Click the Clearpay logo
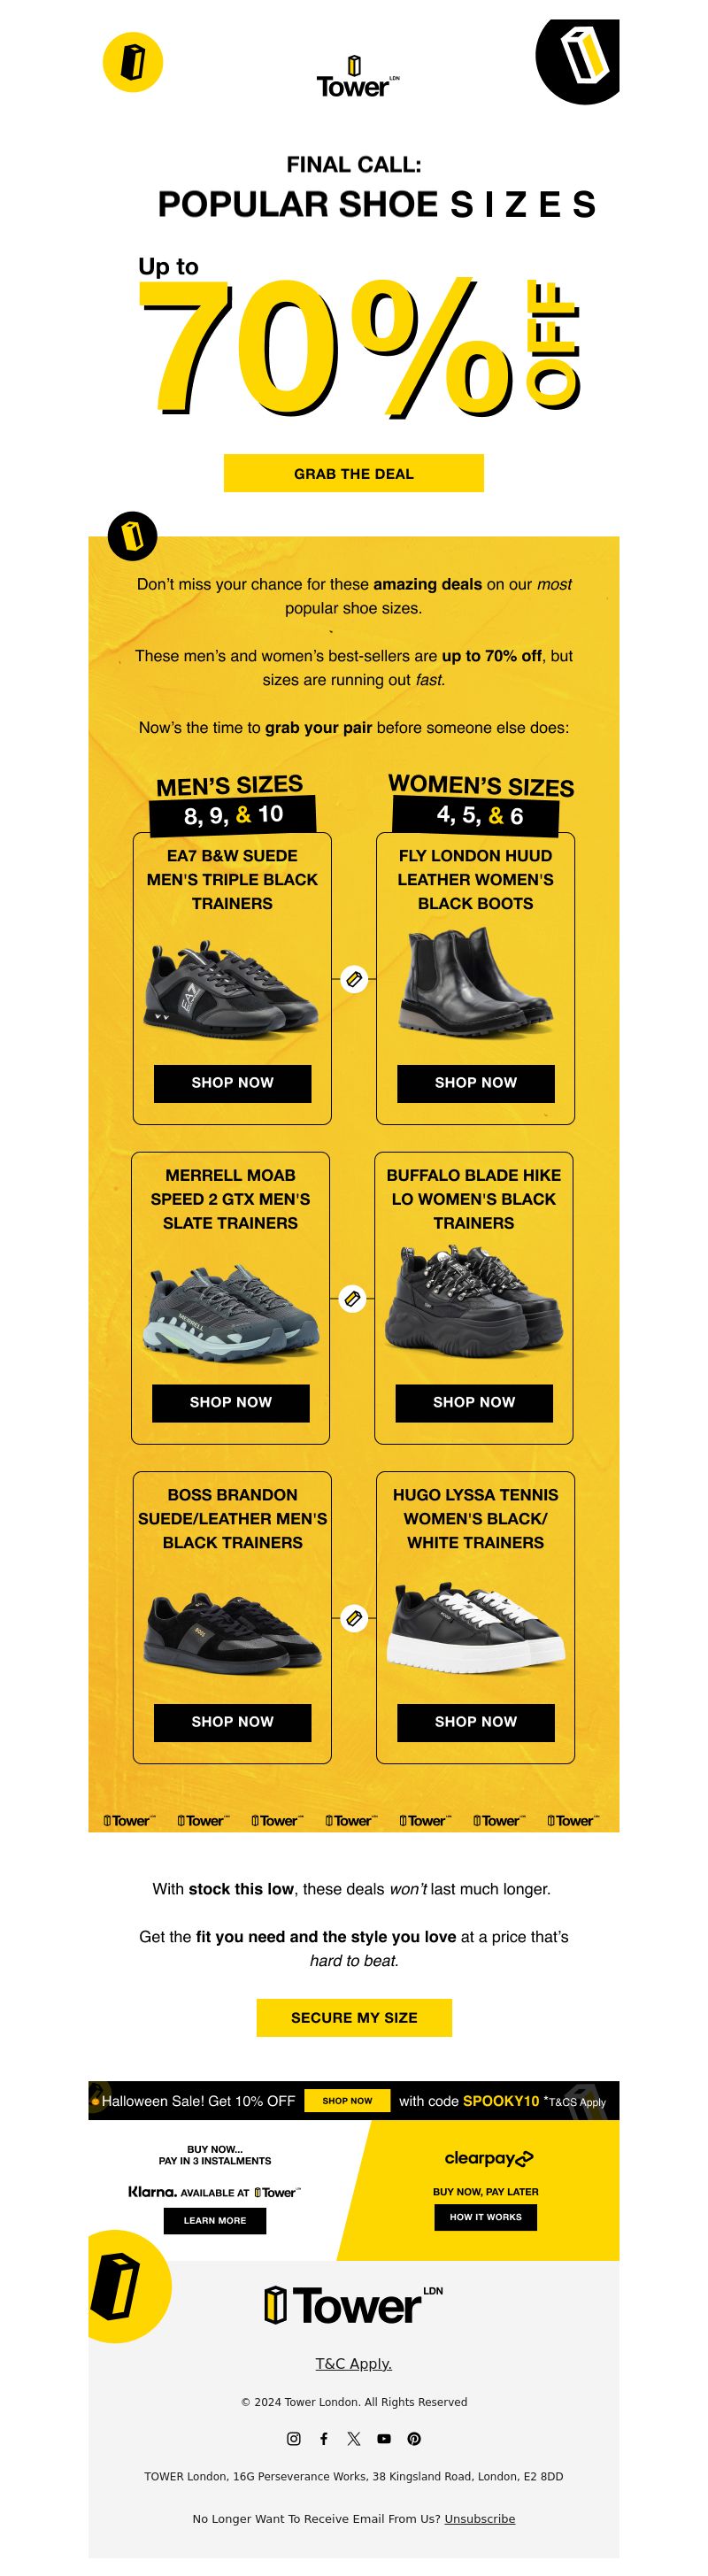Image resolution: width=708 pixels, height=2576 pixels. 488,2158
